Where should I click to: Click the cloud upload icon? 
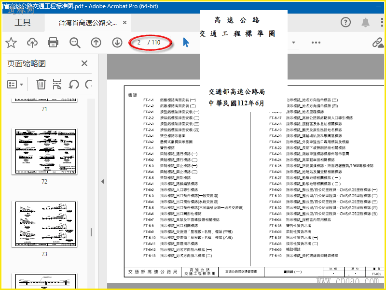click(32, 43)
